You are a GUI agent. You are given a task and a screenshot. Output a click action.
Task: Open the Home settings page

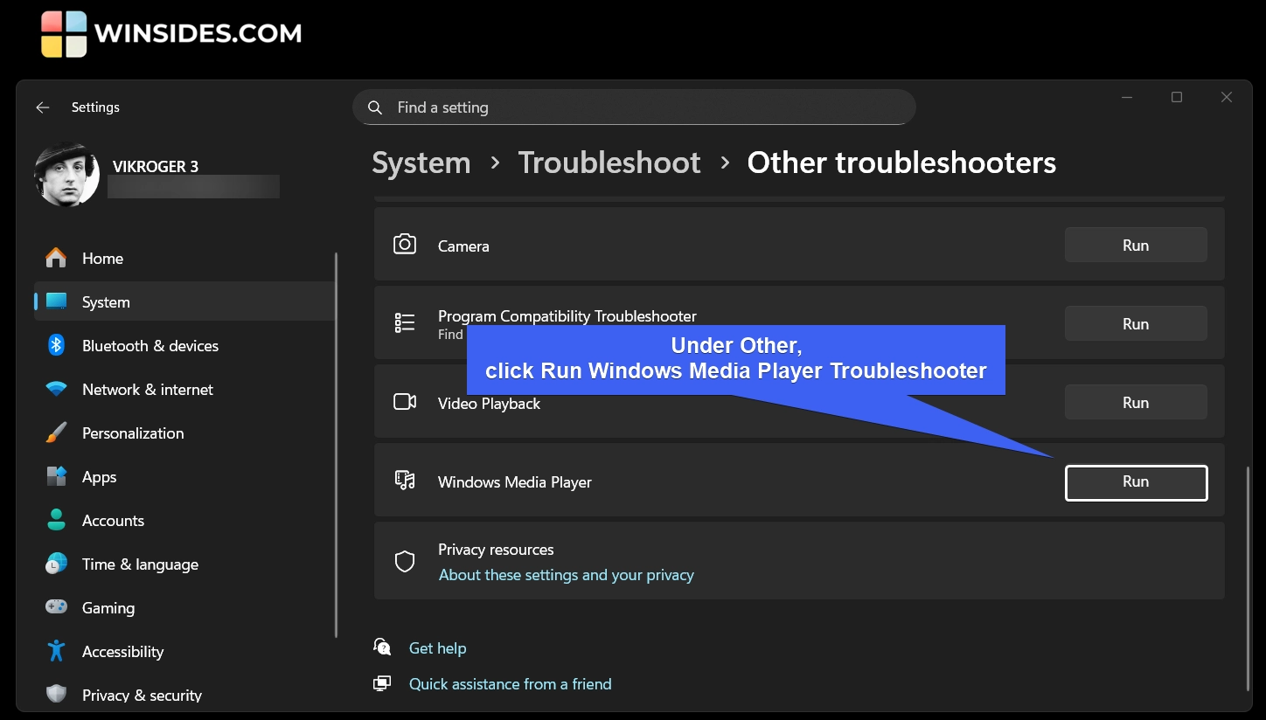click(102, 259)
